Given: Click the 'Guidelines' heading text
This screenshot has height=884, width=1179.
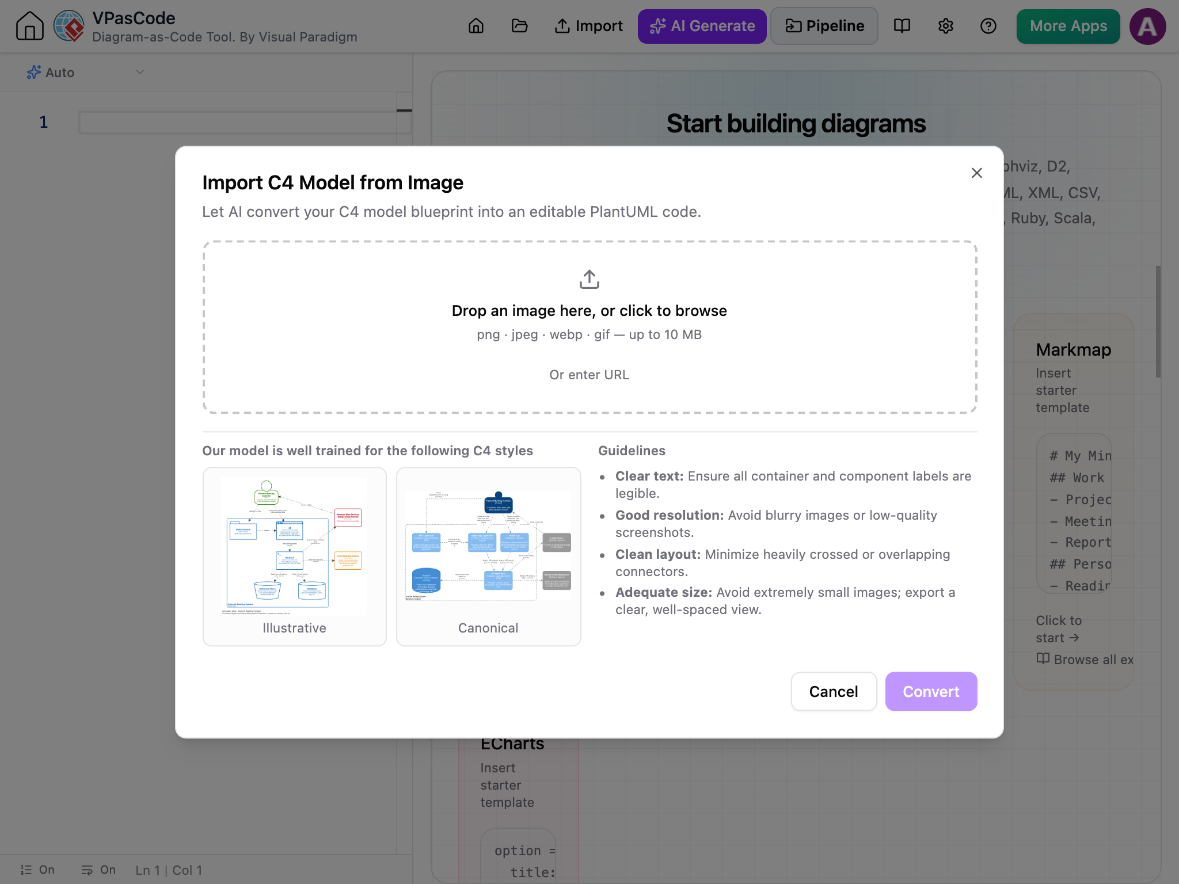Looking at the screenshot, I should [x=632, y=451].
